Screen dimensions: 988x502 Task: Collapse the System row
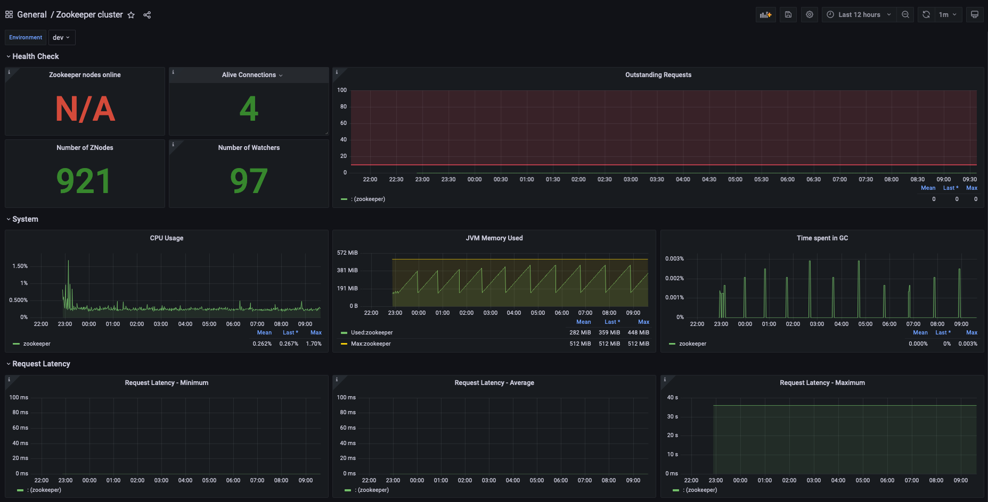(22, 219)
